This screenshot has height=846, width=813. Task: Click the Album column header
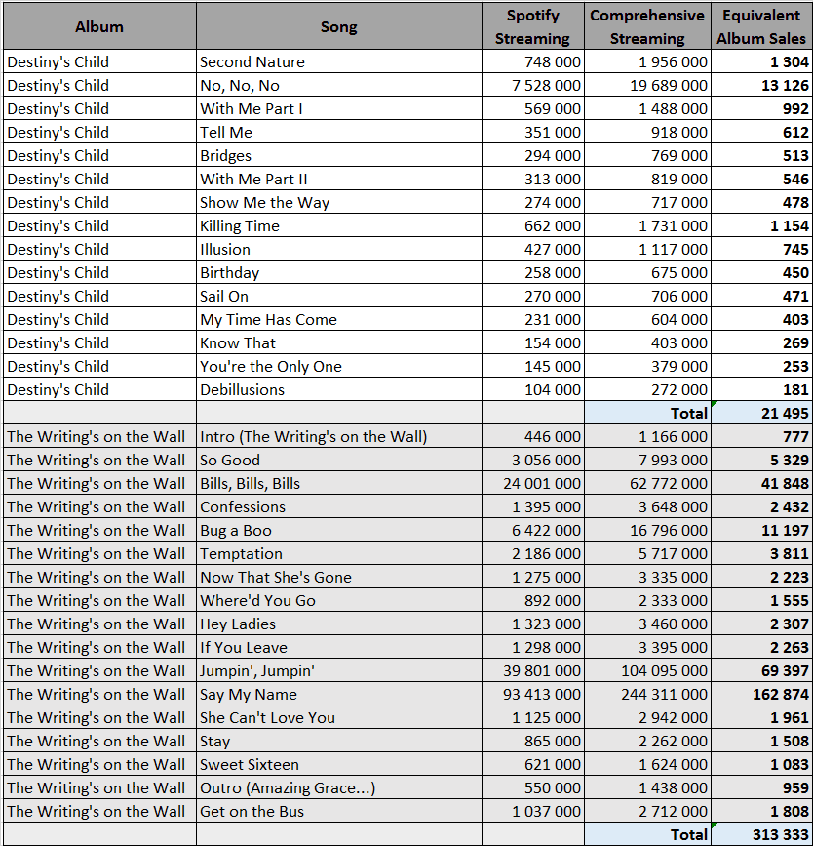99,26
